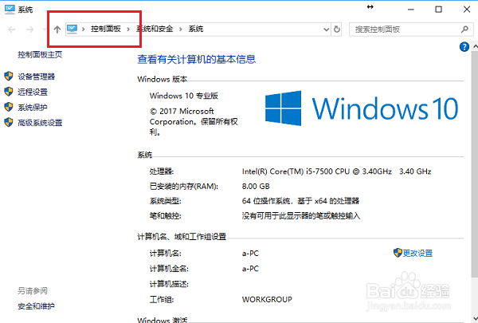Click the vertical scrollbar down arrow

point(475,317)
